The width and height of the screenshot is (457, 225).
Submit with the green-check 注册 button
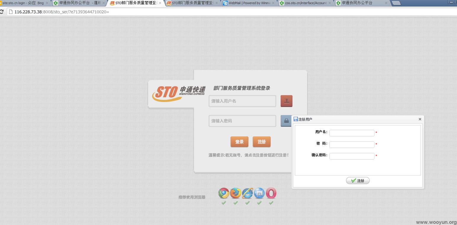point(358,181)
